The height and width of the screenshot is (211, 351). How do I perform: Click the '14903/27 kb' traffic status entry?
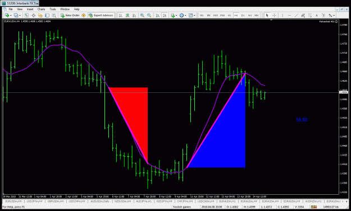pyautogui.click(x=331, y=207)
